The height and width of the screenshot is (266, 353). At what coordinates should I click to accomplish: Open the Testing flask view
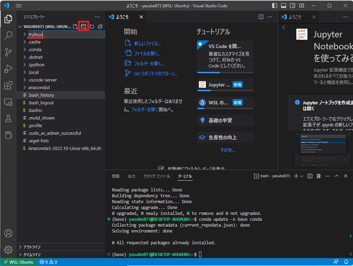click(8, 118)
